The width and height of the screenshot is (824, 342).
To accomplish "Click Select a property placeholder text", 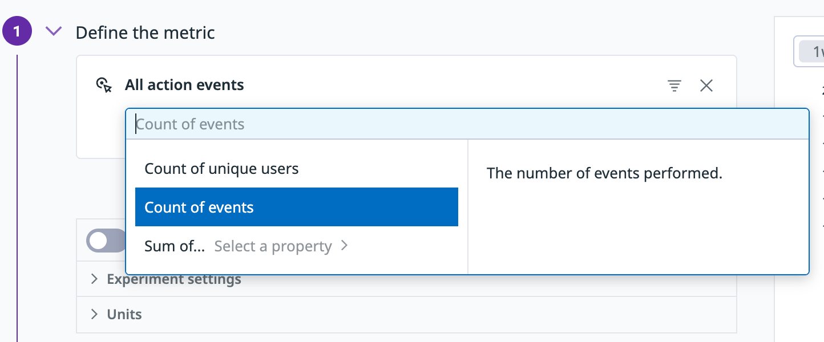I will (273, 246).
